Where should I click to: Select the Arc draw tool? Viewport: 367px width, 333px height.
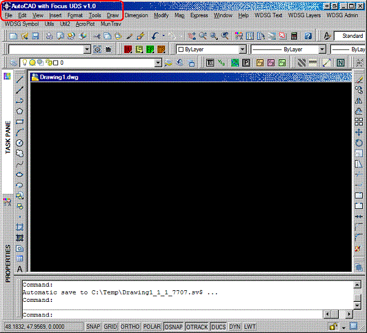20,132
